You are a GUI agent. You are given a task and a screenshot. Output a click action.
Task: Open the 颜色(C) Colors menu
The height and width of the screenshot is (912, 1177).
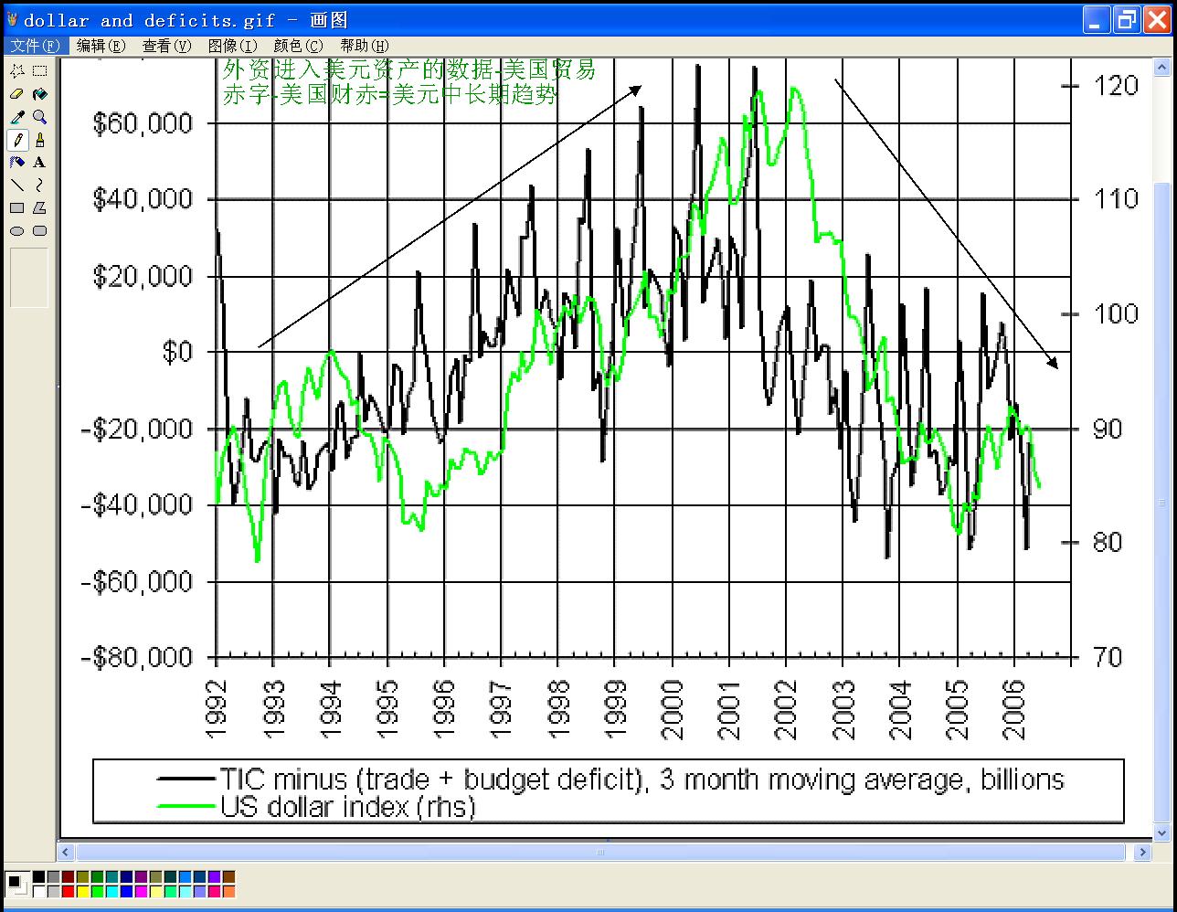point(299,46)
